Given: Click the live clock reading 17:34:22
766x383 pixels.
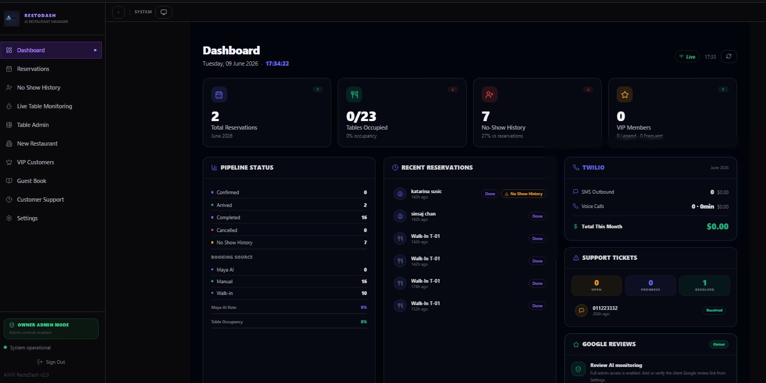Looking at the screenshot, I should [277, 63].
